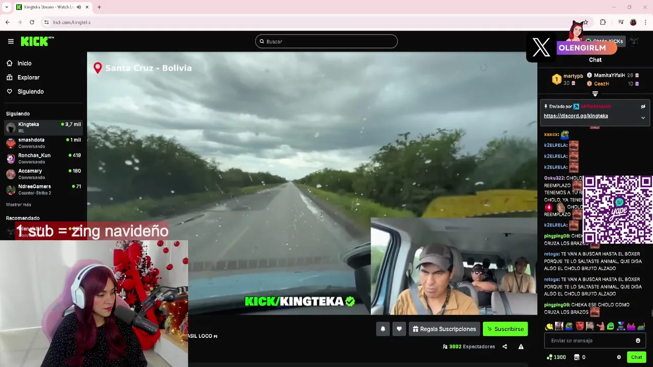Open Explorar in the sidebar
The image size is (653, 367).
[x=23, y=77]
